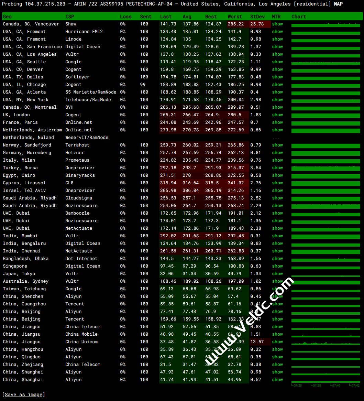This screenshot has height=401, width=364.
Task: Click the Save as image link
Action: [x=24, y=394]
